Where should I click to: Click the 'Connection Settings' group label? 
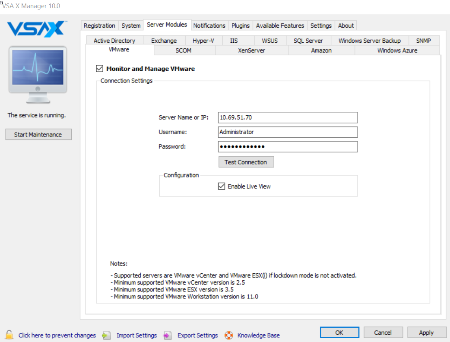[127, 81]
